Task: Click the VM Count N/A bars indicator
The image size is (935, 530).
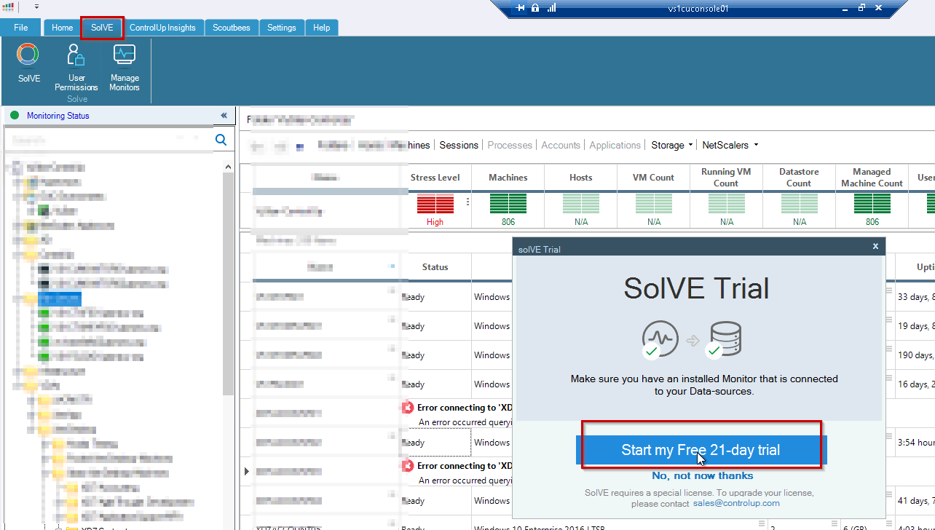Action: tap(654, 204)
